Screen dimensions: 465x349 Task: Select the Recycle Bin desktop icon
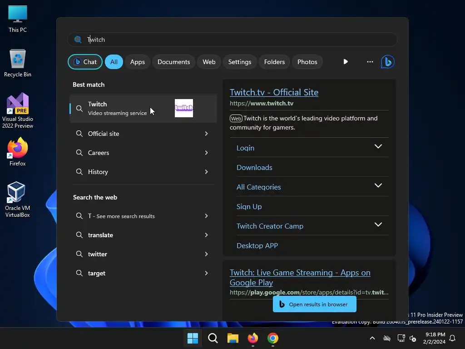(x=18, y=63)
